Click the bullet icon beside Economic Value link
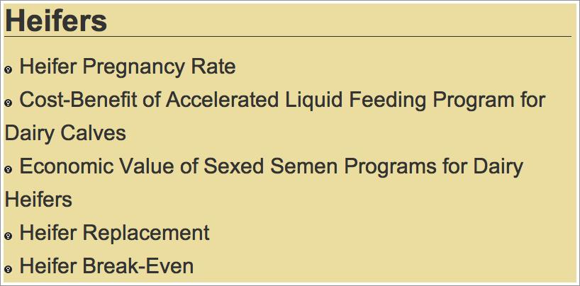 [x=8, y=169]
